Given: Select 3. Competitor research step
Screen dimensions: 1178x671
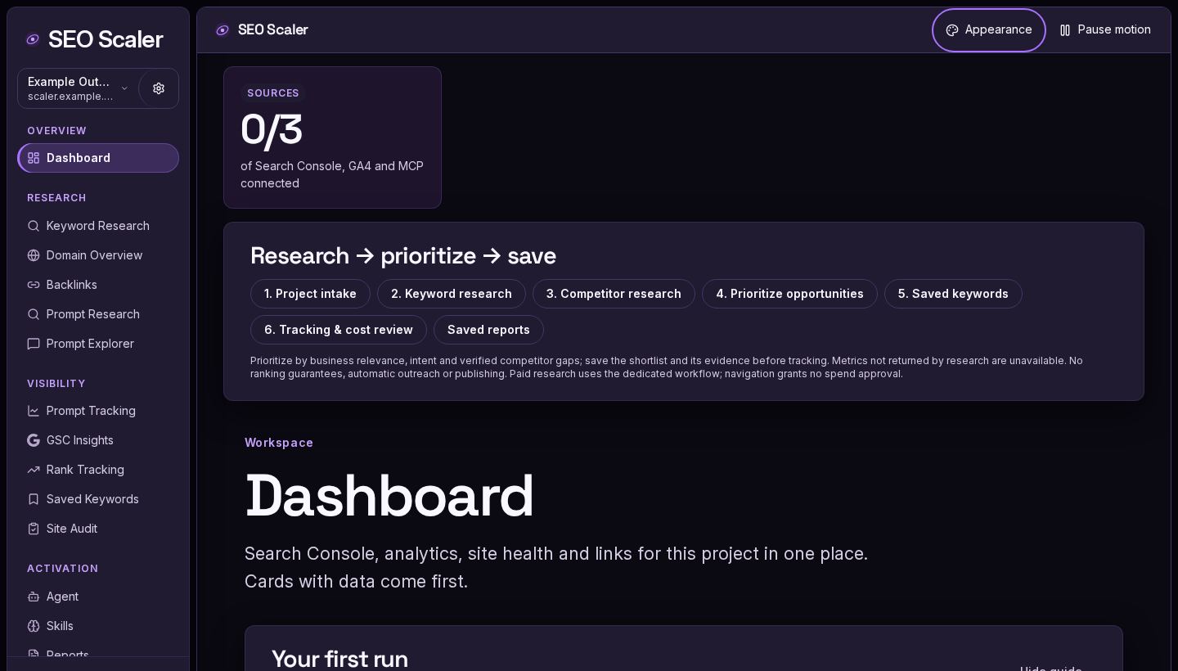Looking at the screenshot, I should tap(614, 294).
